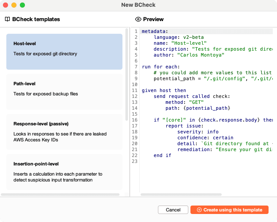Click the 'end if' code line
277x222 pixels.
163,155
